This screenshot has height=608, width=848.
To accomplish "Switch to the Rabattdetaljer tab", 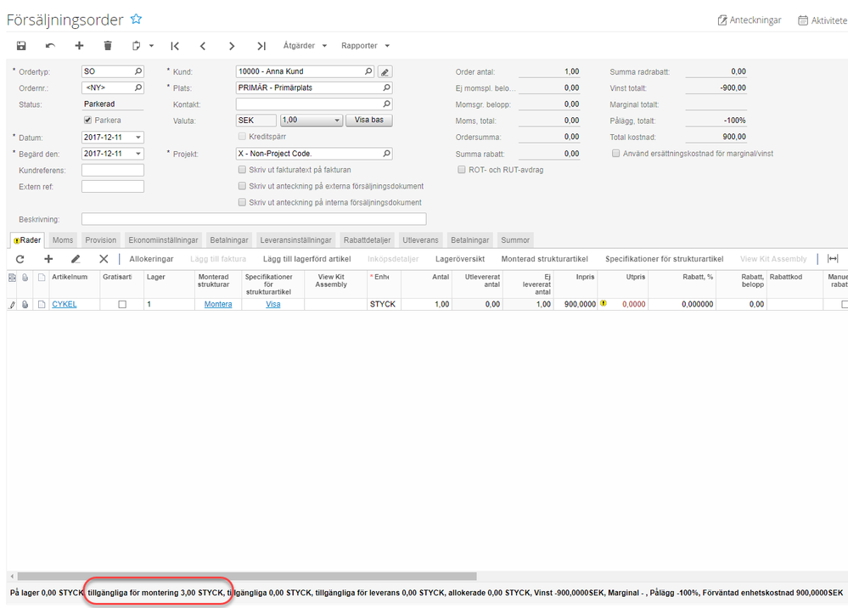I will point(368,240).
